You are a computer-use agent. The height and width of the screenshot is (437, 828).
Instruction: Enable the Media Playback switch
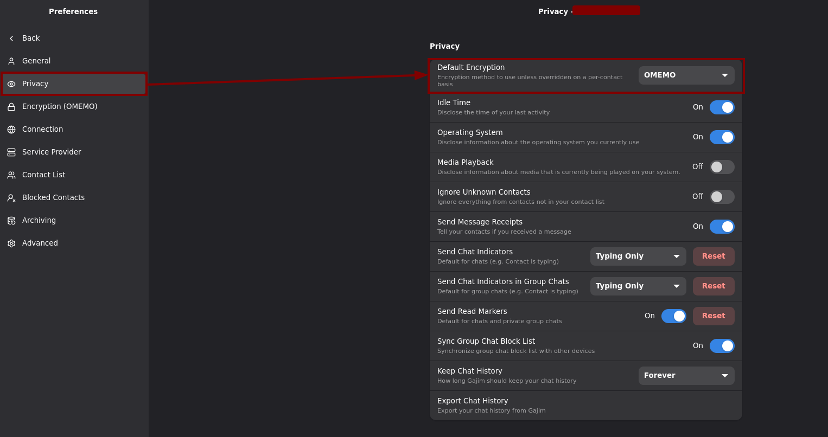[x=722, y=167]
